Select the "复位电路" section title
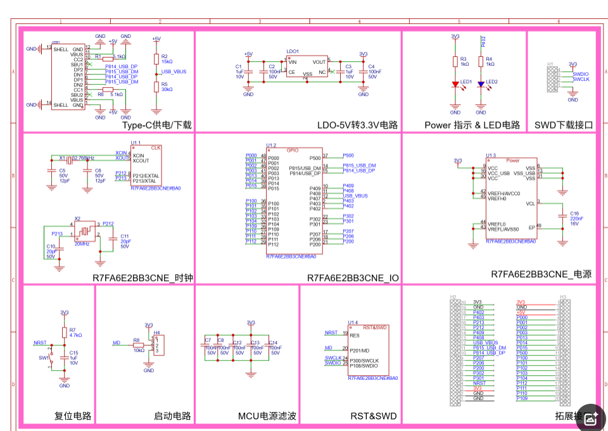The width and height of the screenshot is (608, 431). point(73,416)
